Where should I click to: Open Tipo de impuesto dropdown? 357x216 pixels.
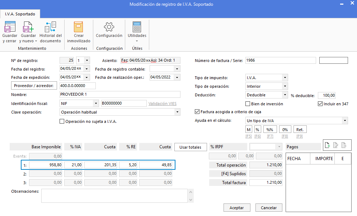click(x=285, y=77)
